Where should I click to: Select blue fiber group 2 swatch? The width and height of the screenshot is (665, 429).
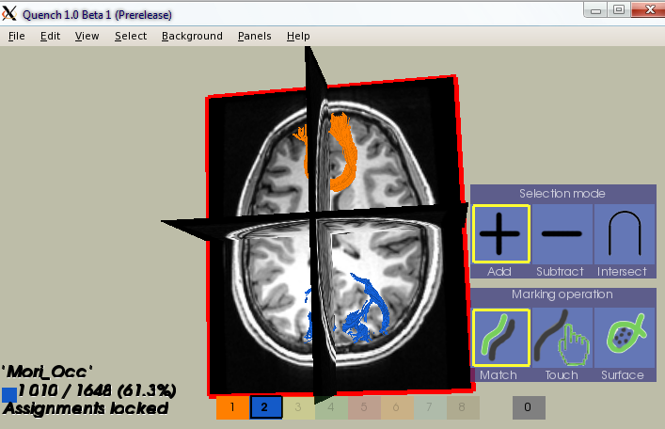[x=265, y=407]
